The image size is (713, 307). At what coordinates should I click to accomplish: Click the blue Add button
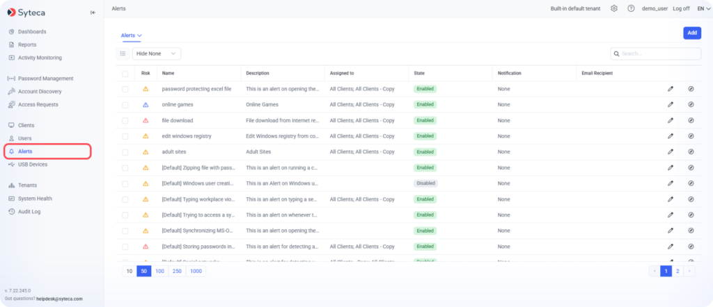tap(691, 33)
